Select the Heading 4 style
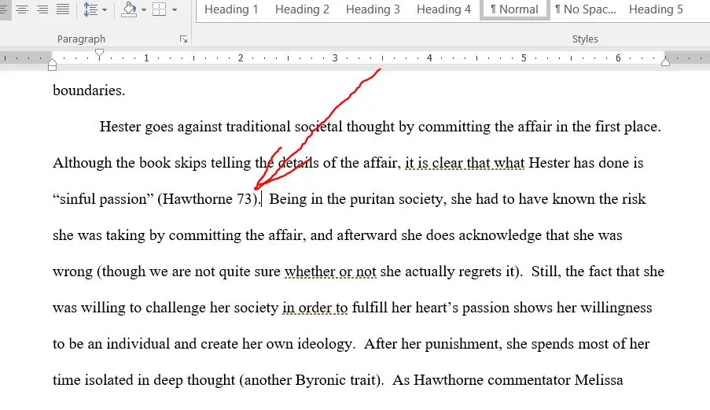 [443, 9]
